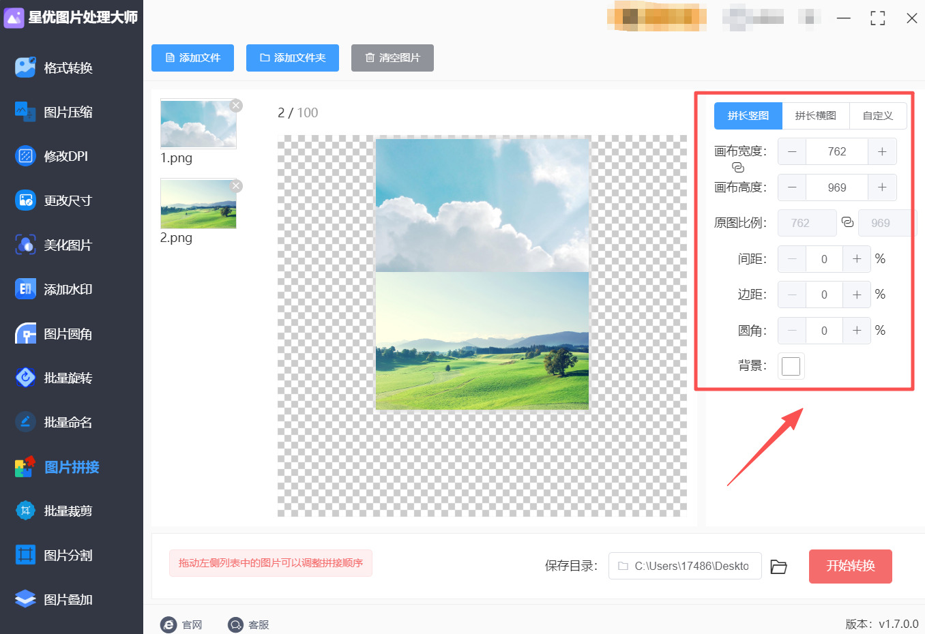Viewport: 925px width, 634px height.
Task: Switch to the 自定义 tab
Action: pyautogui.click(x=878, y=116)
